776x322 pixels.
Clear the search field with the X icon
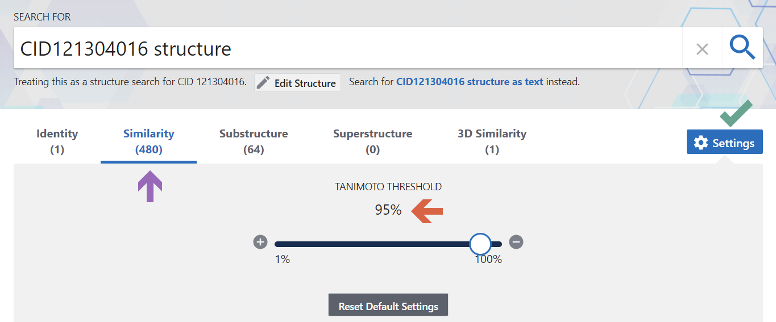coord(702,49)
